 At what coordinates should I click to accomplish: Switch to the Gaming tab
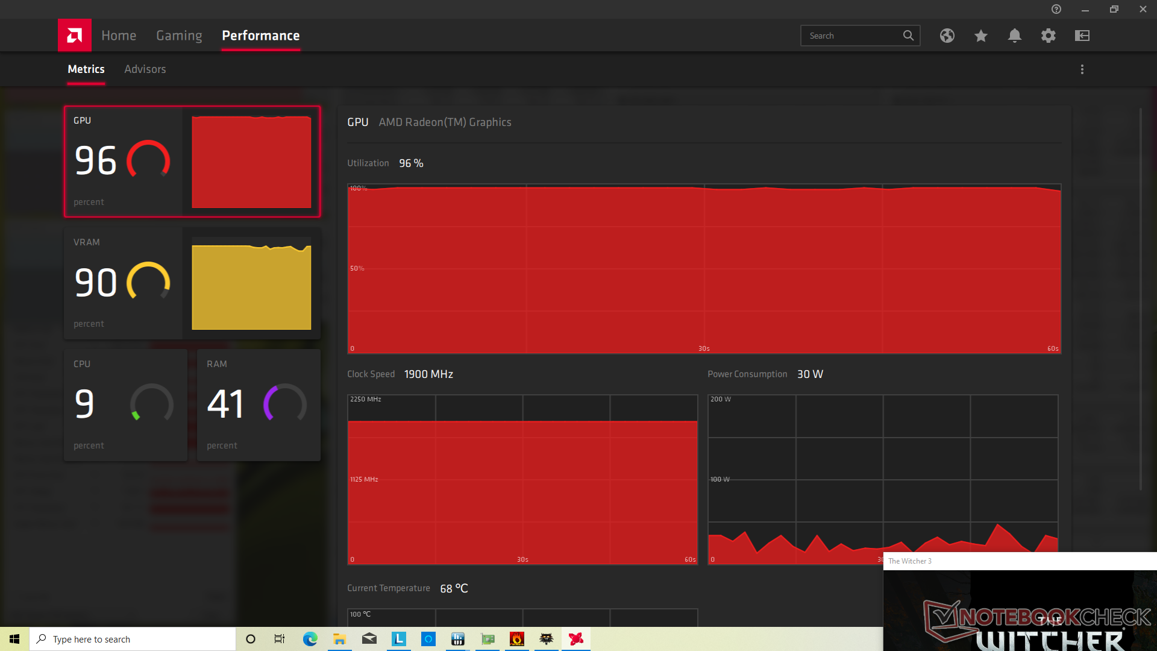(179, 36)
